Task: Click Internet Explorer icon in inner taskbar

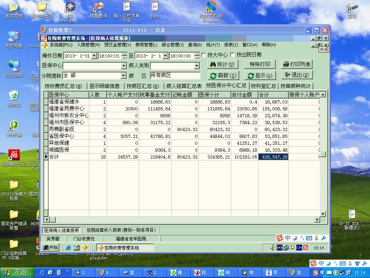Action: click(x=68, y=248)
